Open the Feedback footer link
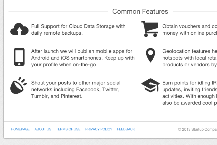 coord(126,129)
